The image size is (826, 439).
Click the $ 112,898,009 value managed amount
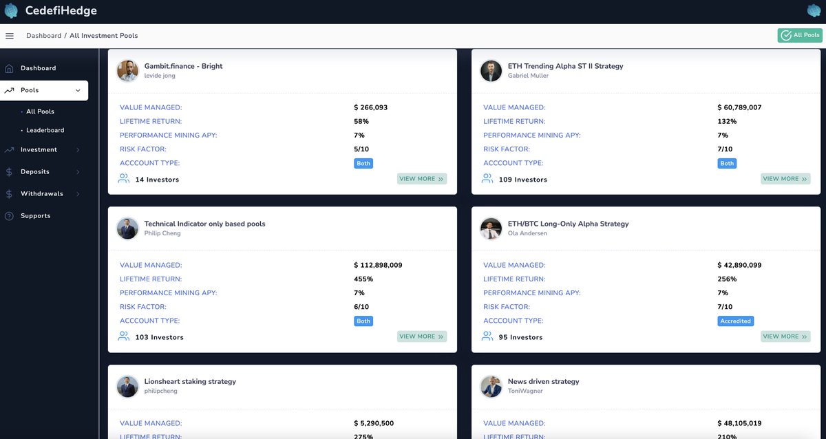click(378, 266)
